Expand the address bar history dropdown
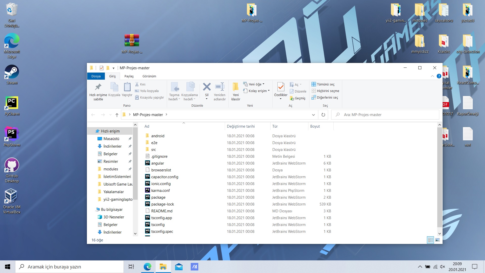Image resolution: width=485 pixels, height=273 pixels. 313,115
